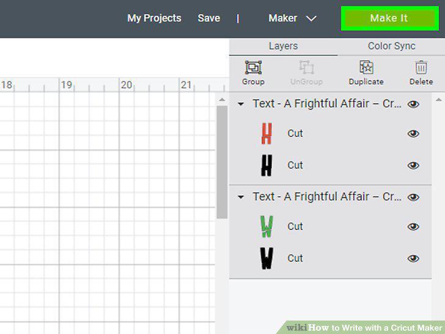Select the red H cut layer thumbnail
This screenshot has height=334, width=445.
pyautogui.click(x=267, y=133)
